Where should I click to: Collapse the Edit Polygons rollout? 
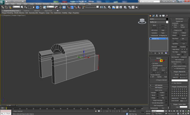[x=159, y=87]
